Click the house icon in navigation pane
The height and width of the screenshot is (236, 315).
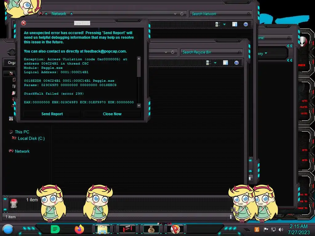[11, 119]
